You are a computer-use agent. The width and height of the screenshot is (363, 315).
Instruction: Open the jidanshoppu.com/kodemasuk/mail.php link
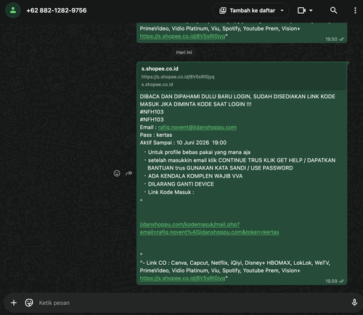(x=209, y=228)
